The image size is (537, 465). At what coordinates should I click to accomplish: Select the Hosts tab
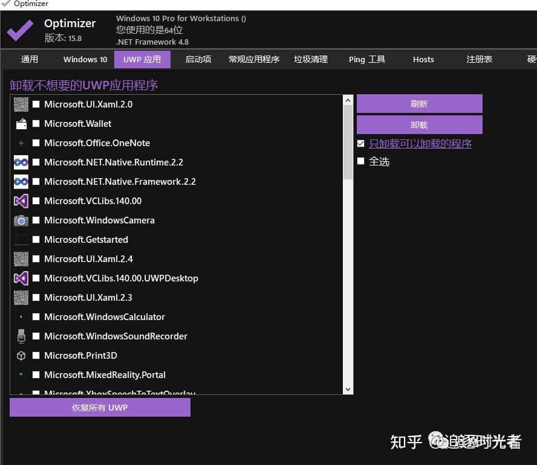point(423,60)
